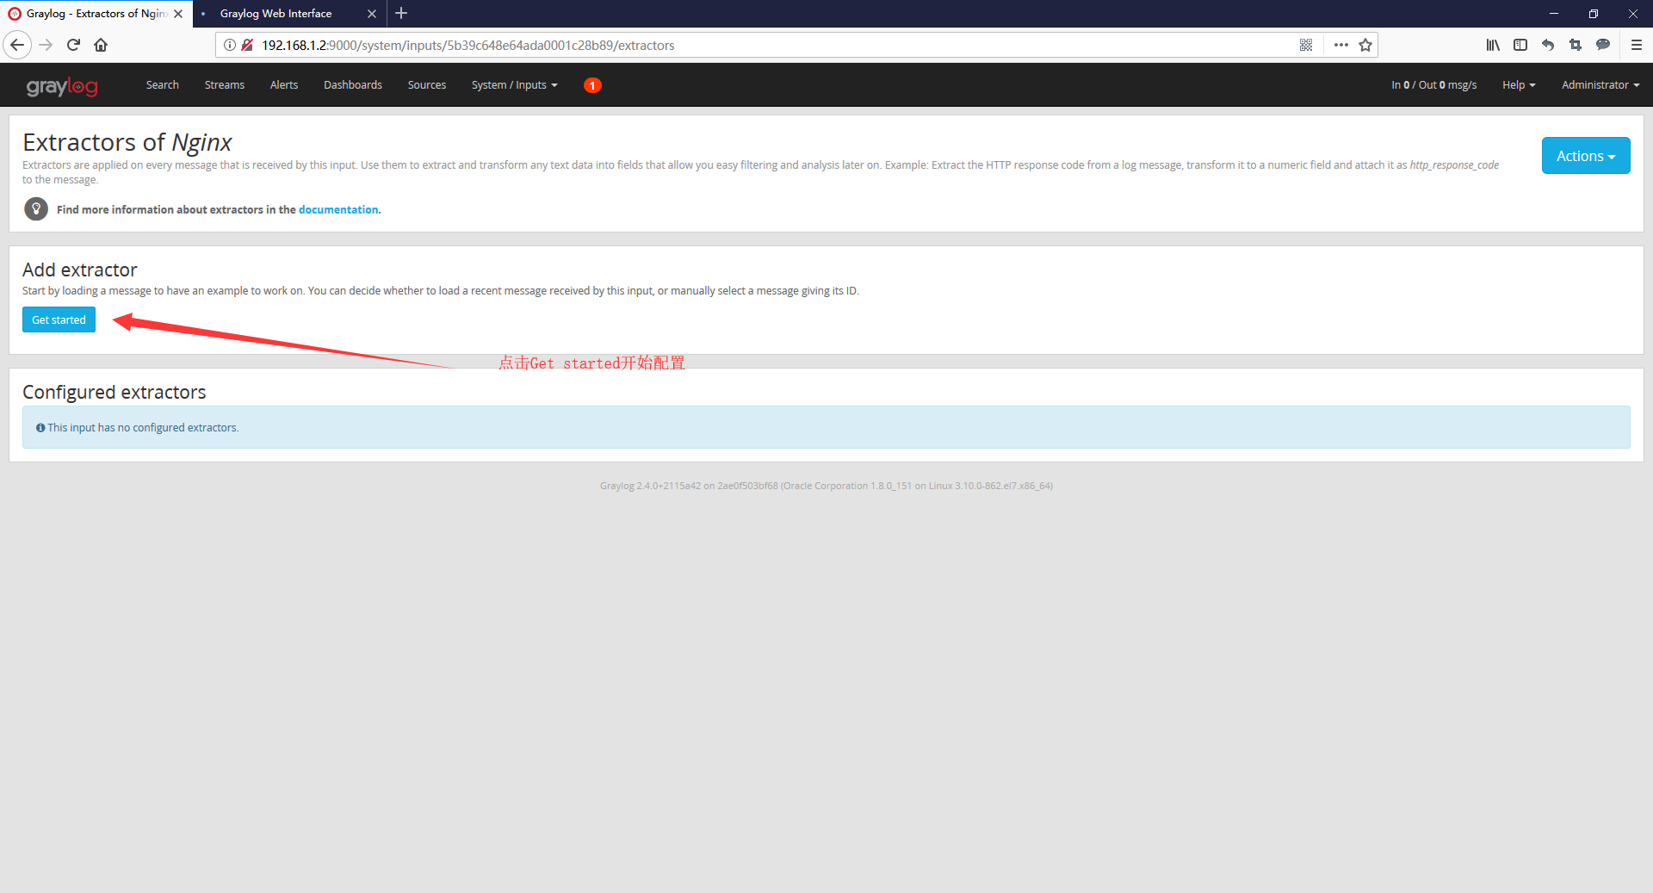Image resolution: width=1653 pixels, height=893 pixels.
Task: Open the Administrator user dropdown
Action: point(1600,85)
